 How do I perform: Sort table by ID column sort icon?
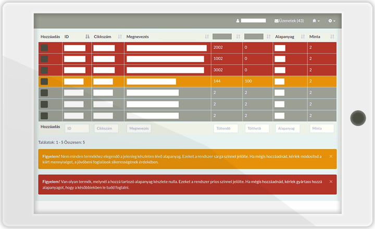point(87,37)
